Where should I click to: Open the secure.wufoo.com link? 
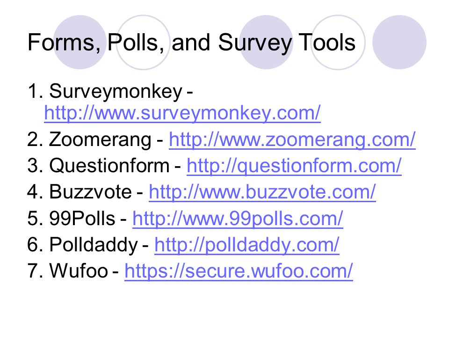pos(239,271)
